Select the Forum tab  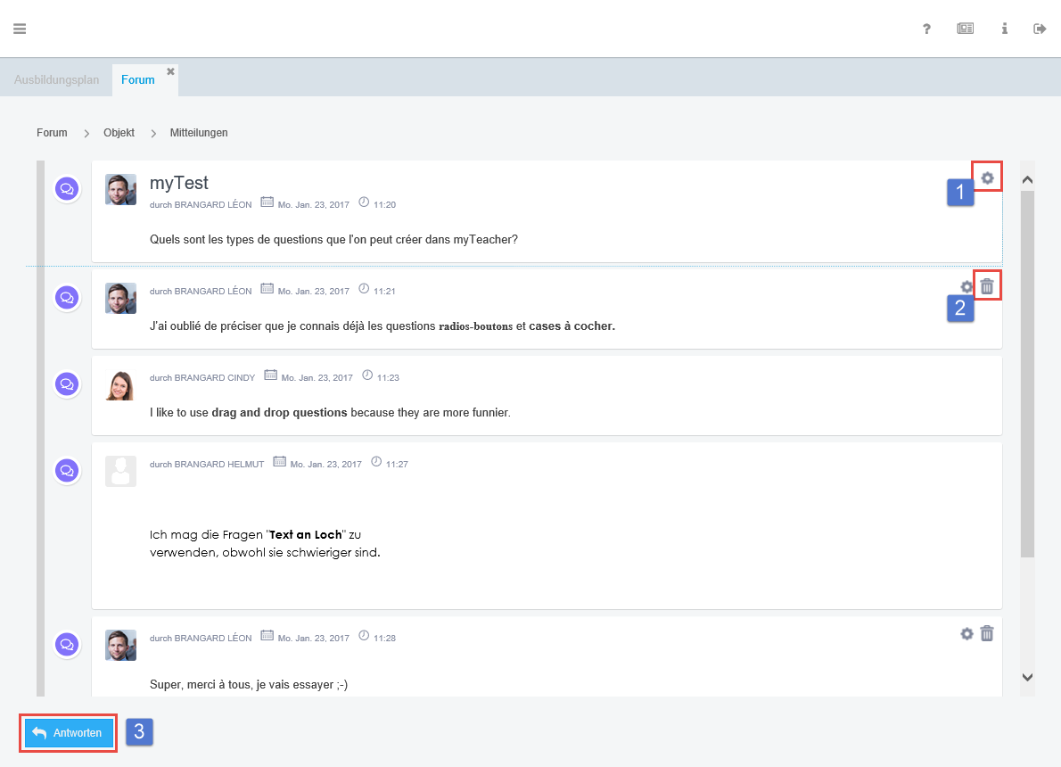coord(138,80)
